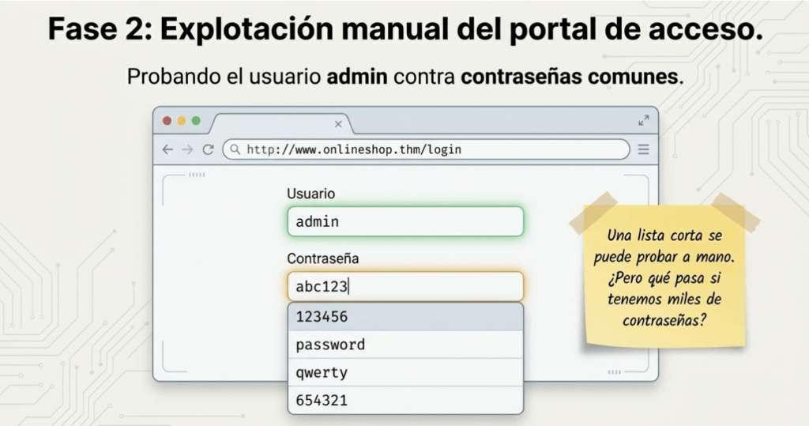The image size is (809, 426).
Task: Click the URL http://www.onlineshop.thm/login
Action: [x=354, y=149]
